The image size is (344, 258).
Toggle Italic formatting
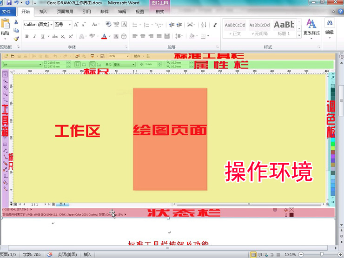point(34,36)
